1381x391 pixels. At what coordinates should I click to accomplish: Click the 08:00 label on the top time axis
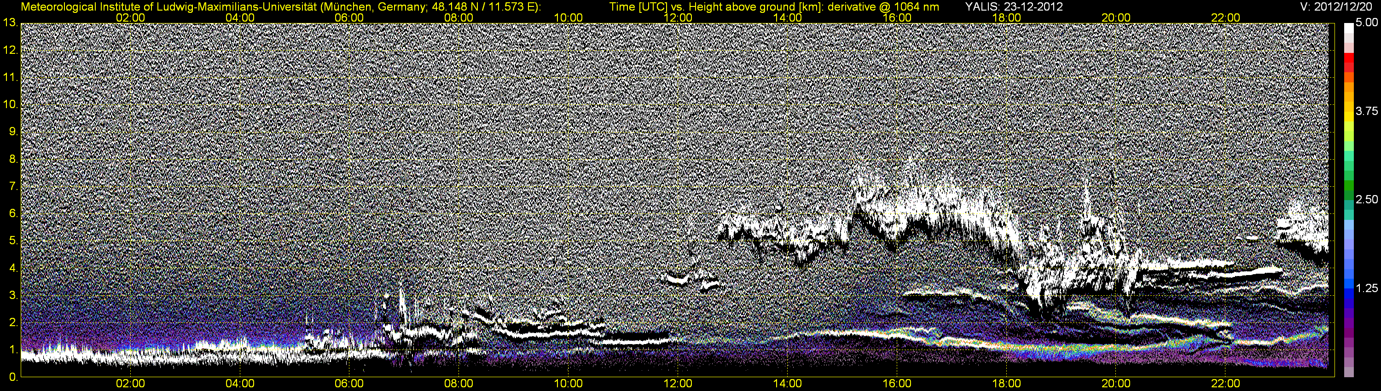coord(459,17)
